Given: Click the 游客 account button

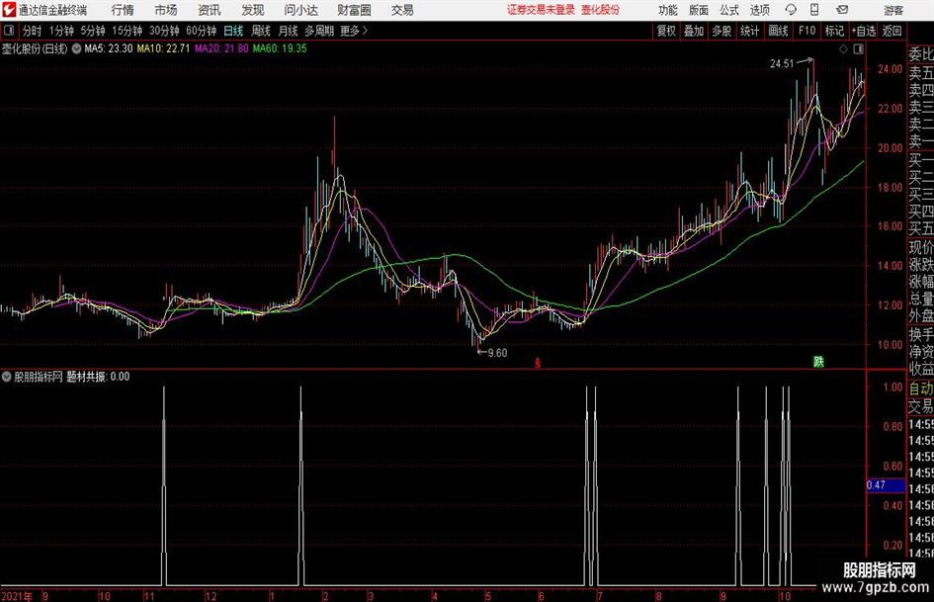Looking at the screenshot, I should click(x=893, y=10).
